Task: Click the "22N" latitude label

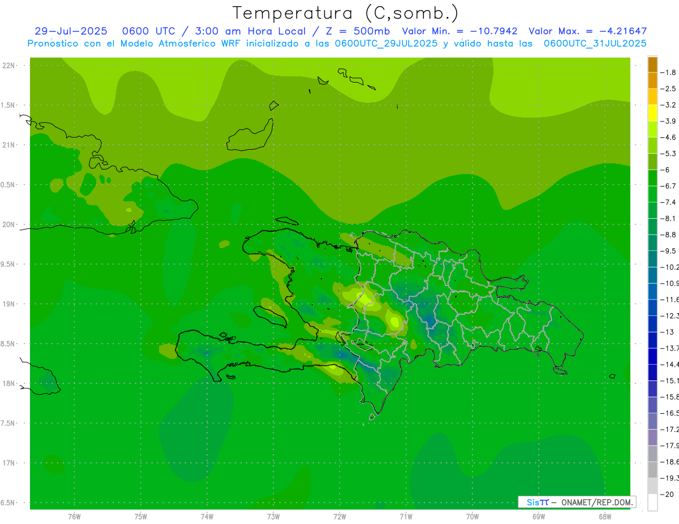Action: [x=10, y=66]
